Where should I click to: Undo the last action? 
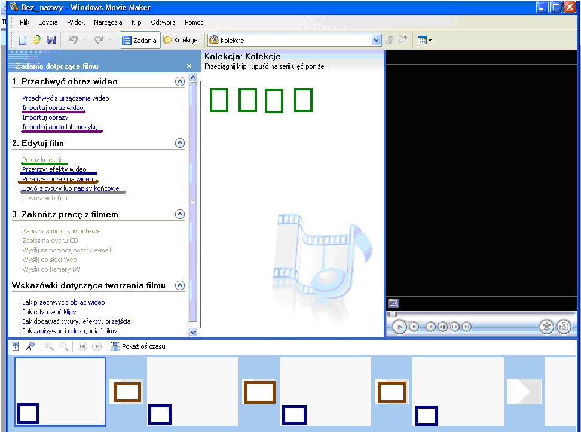(x=73, y=40)
